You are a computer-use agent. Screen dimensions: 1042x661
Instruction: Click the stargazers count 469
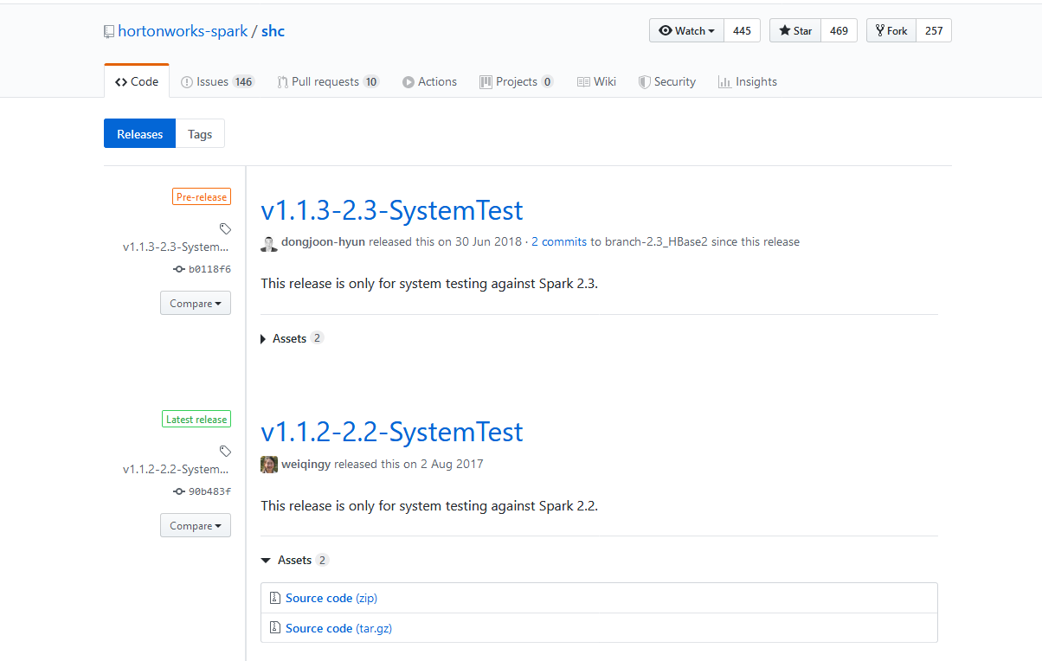coord(839,30)
